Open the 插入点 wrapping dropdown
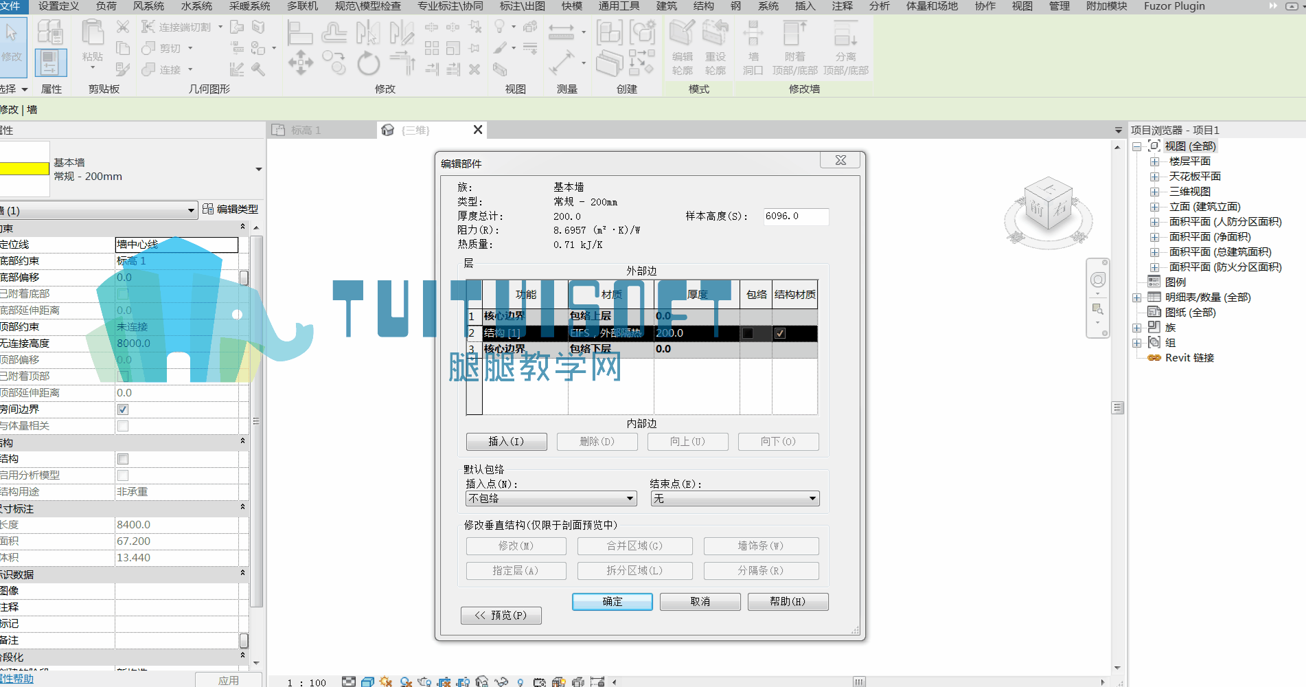 551,499
